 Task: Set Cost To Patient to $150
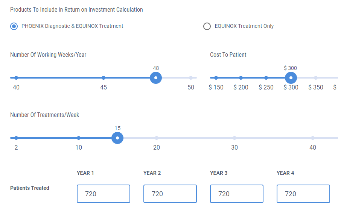pos(216,78)
